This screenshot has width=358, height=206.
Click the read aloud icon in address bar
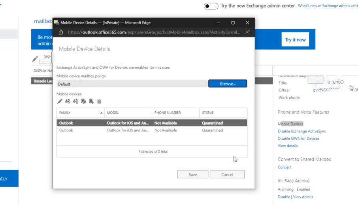[247, 32]
